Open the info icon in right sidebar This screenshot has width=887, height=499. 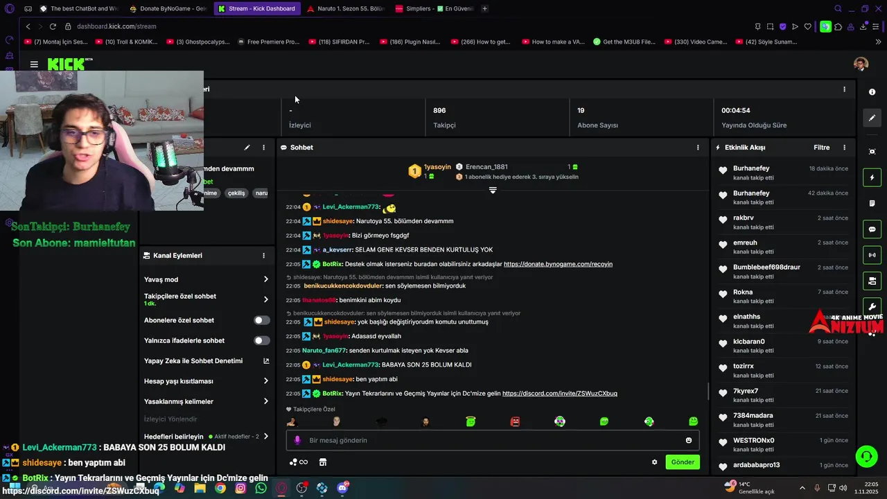tap(872, 92)
